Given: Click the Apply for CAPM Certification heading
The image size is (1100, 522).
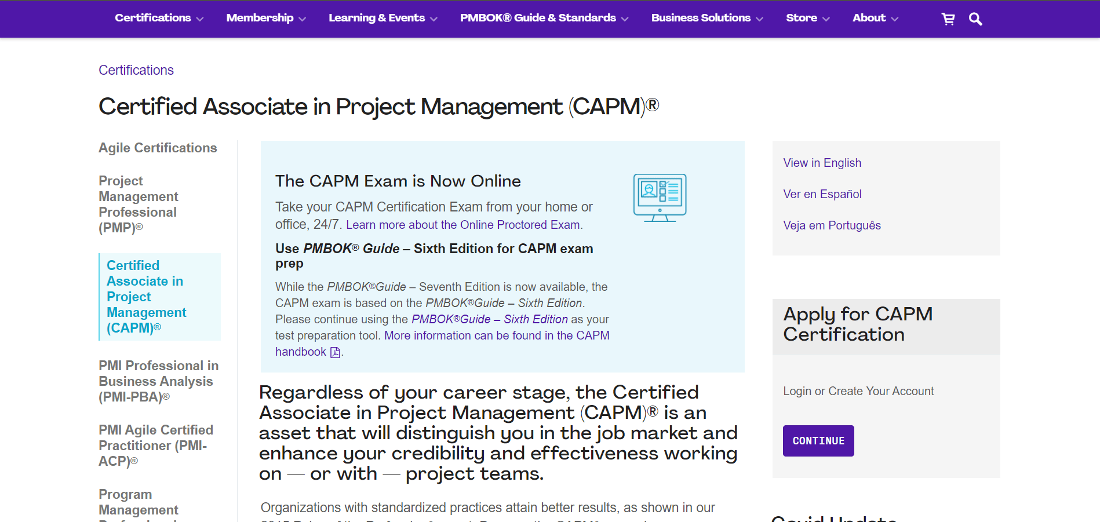Looking at the screenshot, I should pos(858,324).
